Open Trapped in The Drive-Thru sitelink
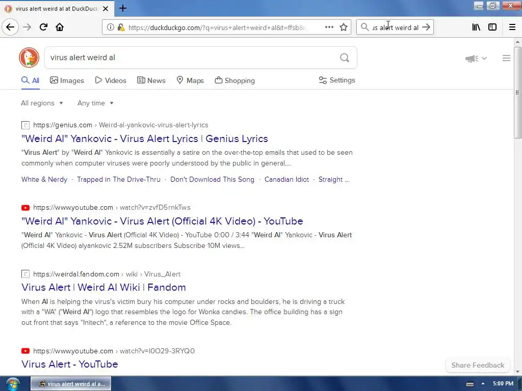 pyautogui.click(x=119, y=180)
